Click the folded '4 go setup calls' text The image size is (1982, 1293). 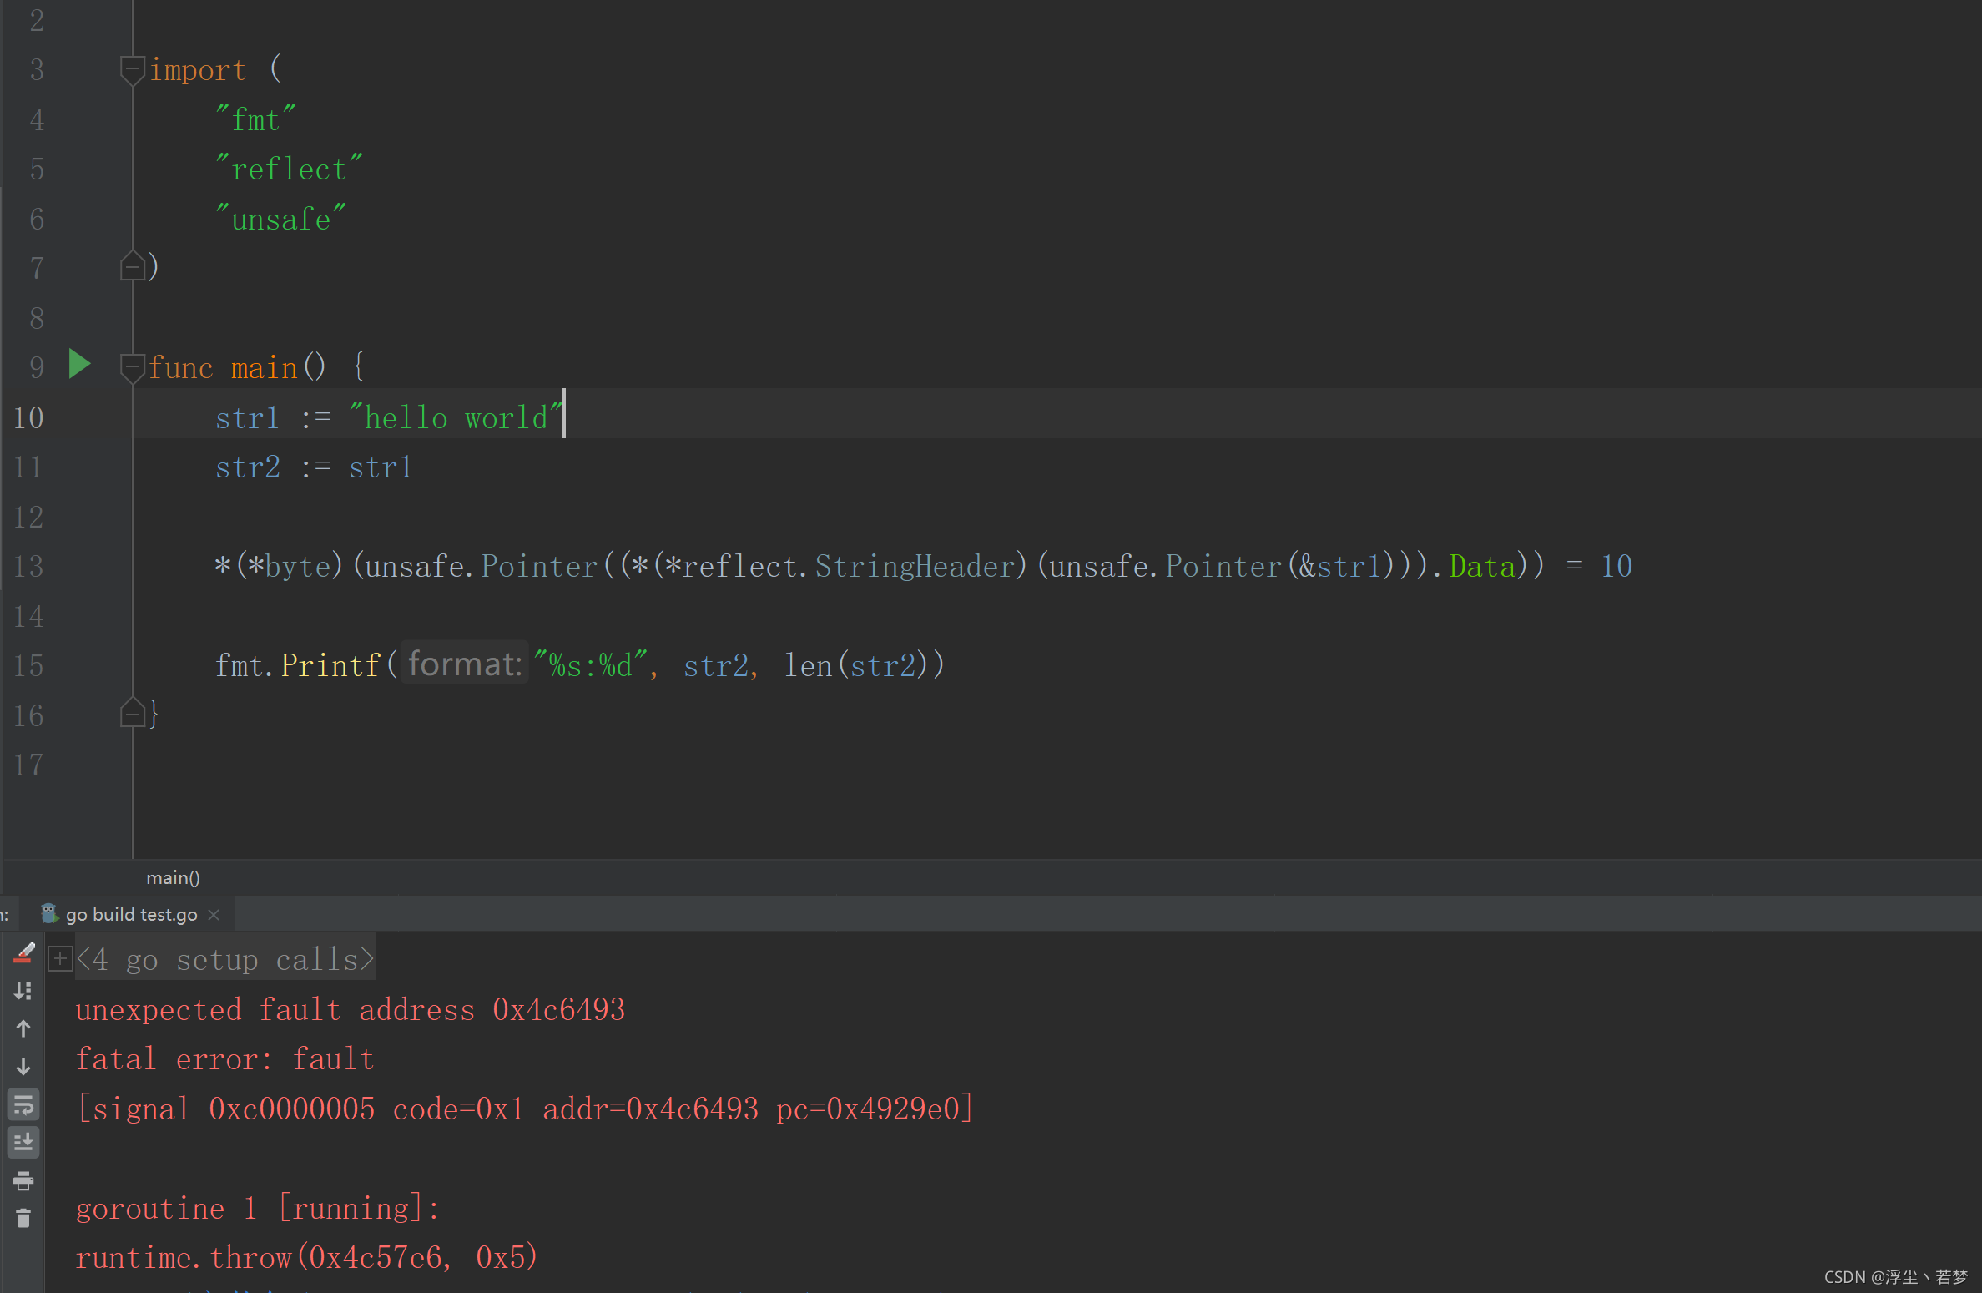pyautogui.click(x=225, y=960)
